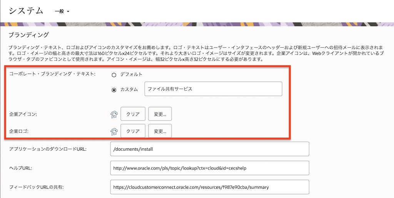Click the enterprise icon preview image

[x=114, y=114]
